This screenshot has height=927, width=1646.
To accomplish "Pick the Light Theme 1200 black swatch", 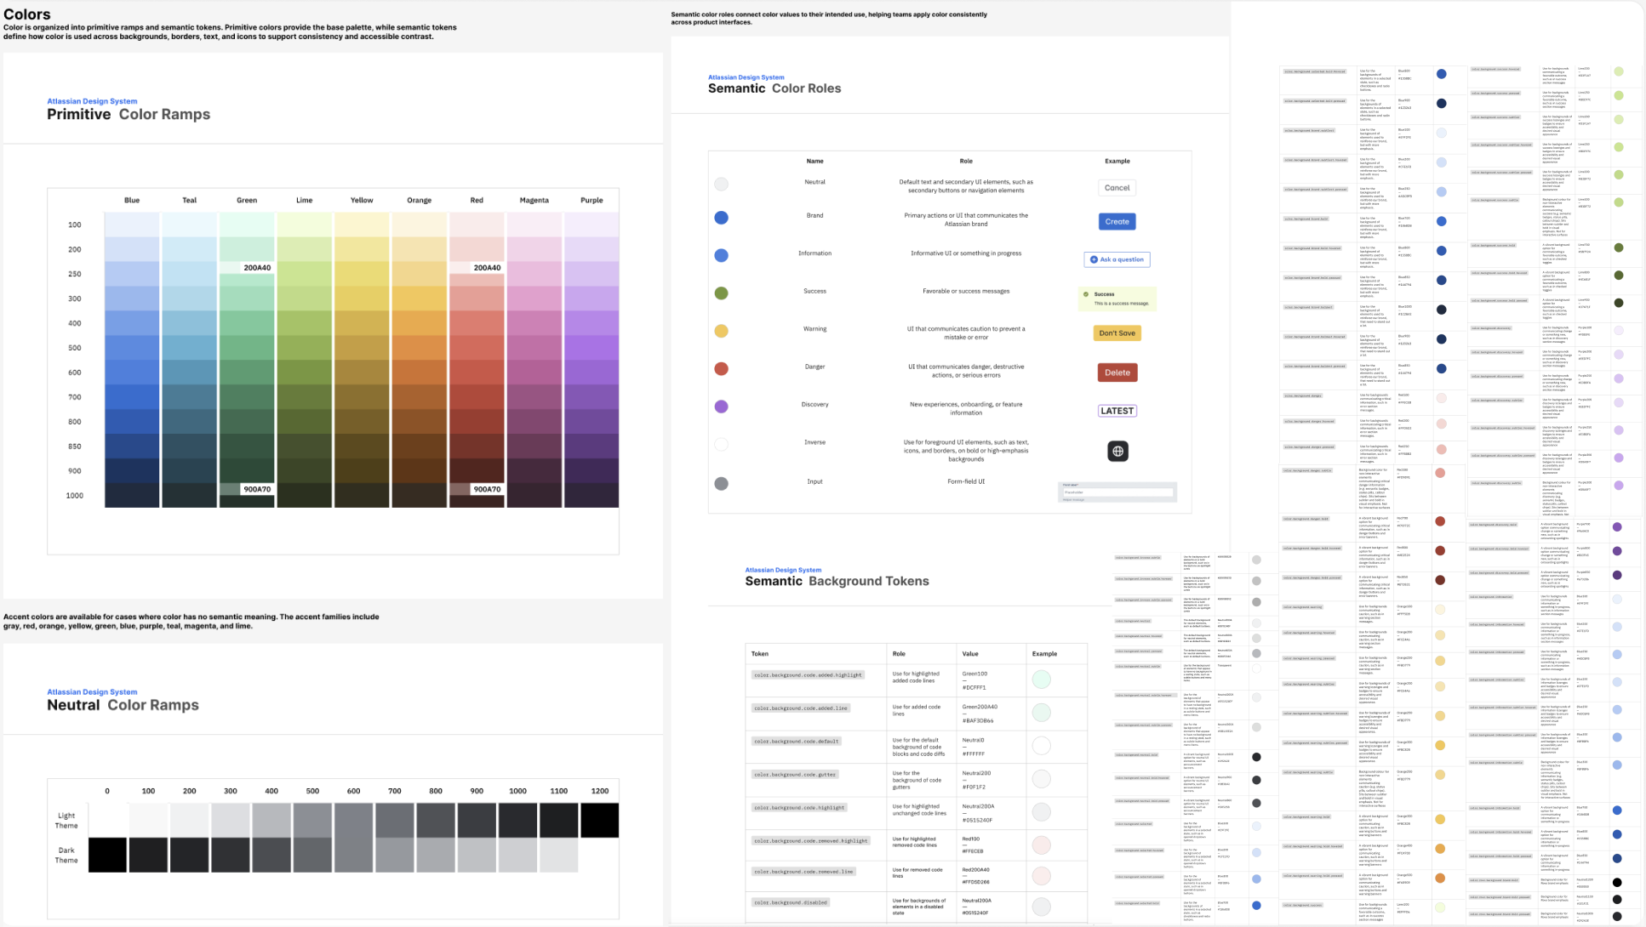I will pyautogui.click(x=599, y=820).
